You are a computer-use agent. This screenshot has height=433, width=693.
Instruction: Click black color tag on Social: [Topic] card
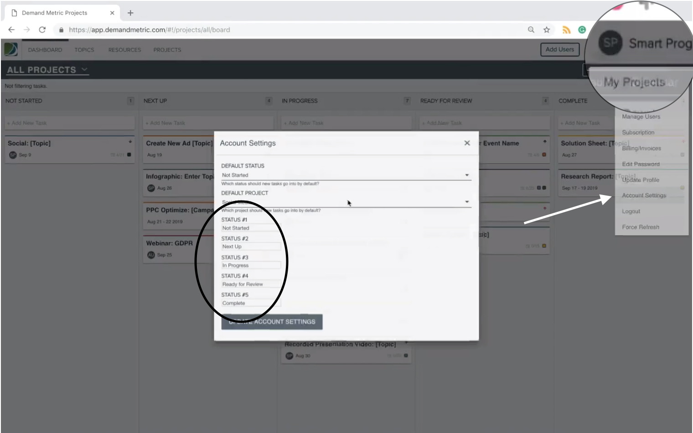click(129, 155)
